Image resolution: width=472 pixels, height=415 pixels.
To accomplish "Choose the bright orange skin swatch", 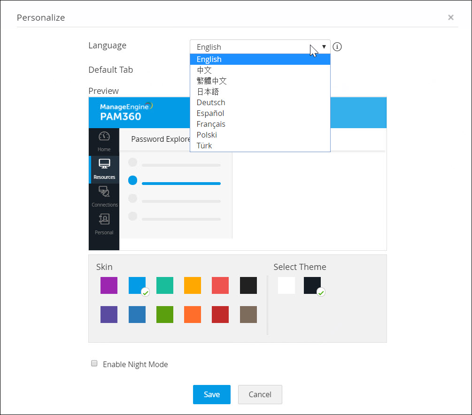I will click(x=193, y=315).
